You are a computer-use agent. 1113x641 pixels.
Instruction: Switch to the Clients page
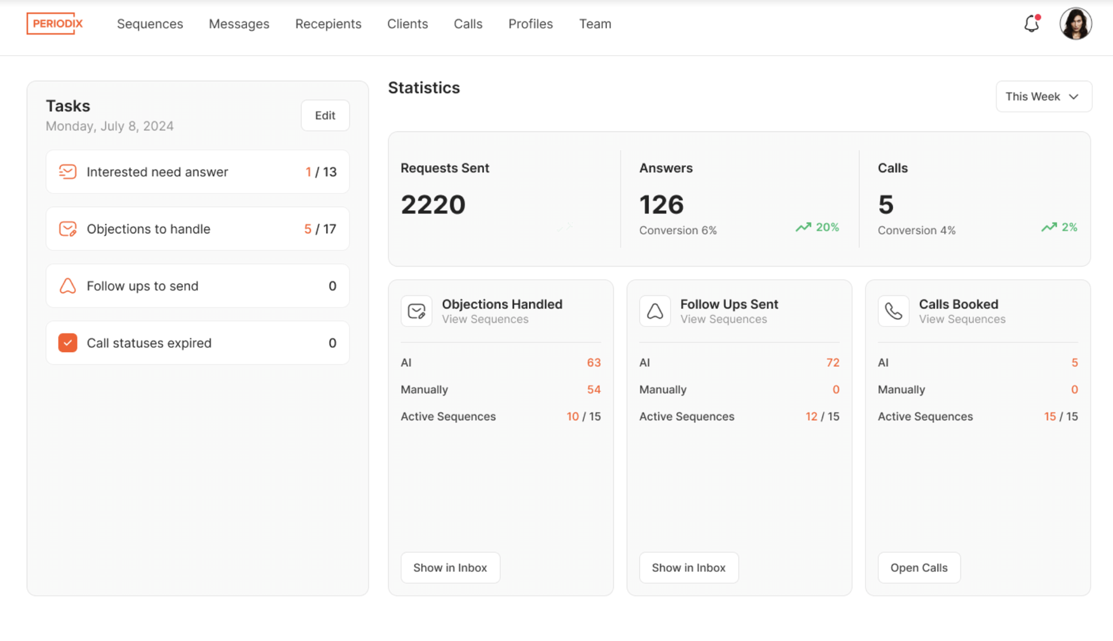coord(407,24)
